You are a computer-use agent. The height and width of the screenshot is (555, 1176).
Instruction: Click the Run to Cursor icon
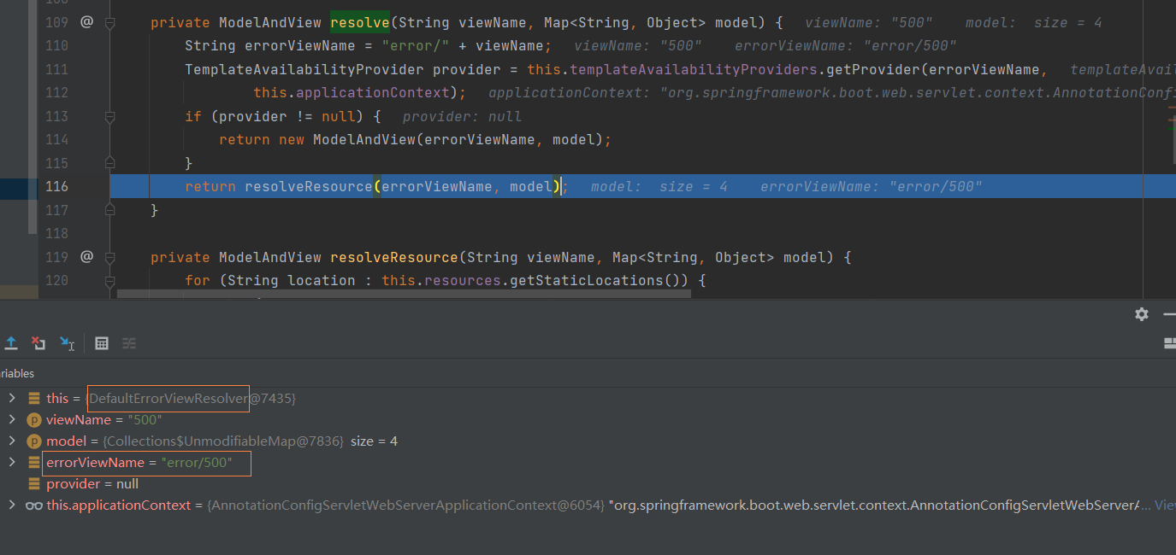(67, 343)
